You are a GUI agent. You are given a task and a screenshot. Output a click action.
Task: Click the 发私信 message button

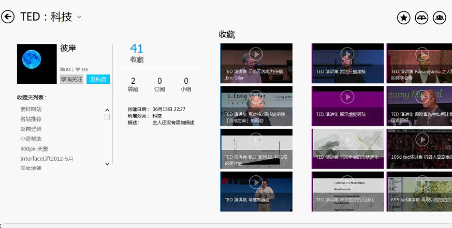(x=98, y=79)
